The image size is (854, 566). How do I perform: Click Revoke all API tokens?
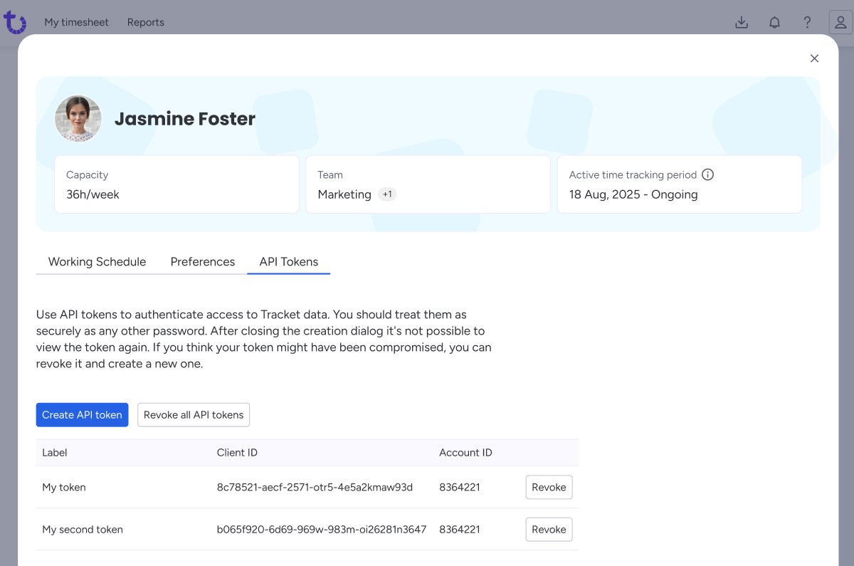click(193, 415)
